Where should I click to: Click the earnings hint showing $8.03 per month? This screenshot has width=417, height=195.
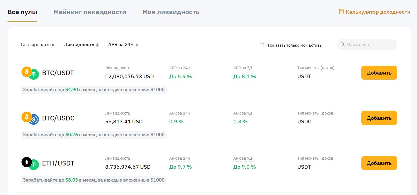pyautogui.click(x=94, y=180)
